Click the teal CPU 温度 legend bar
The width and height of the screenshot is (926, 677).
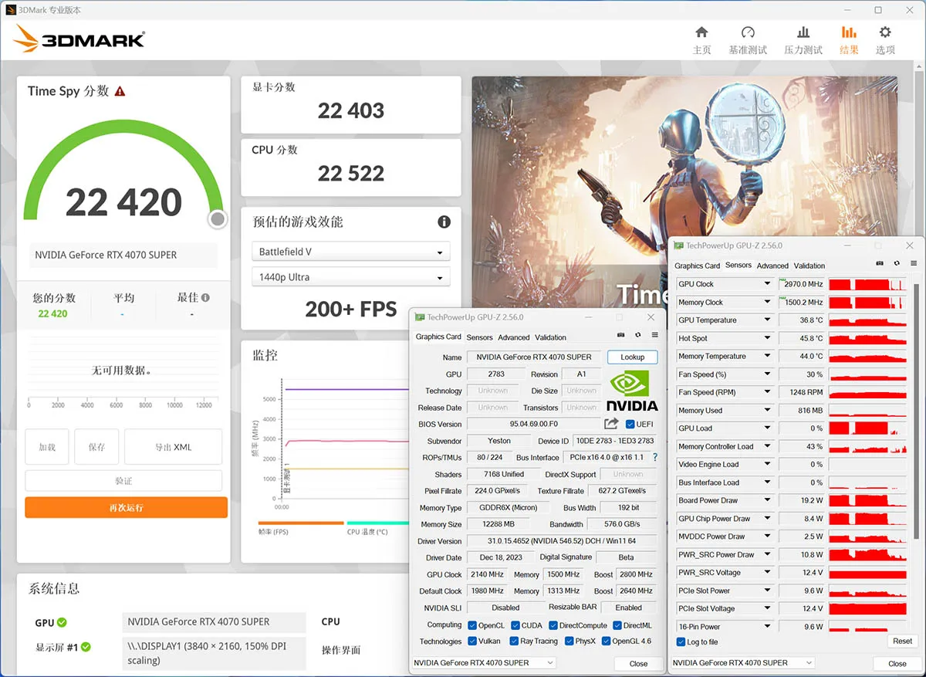pos(377,523)
